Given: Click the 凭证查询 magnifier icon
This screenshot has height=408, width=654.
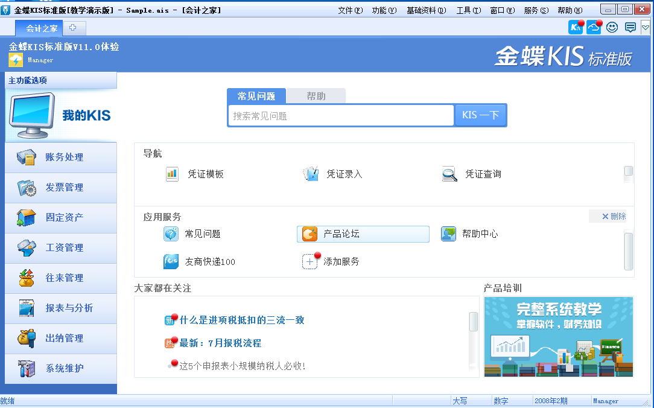Looking at the screenshot, I should pyautogui.click(x=449, y=174).
